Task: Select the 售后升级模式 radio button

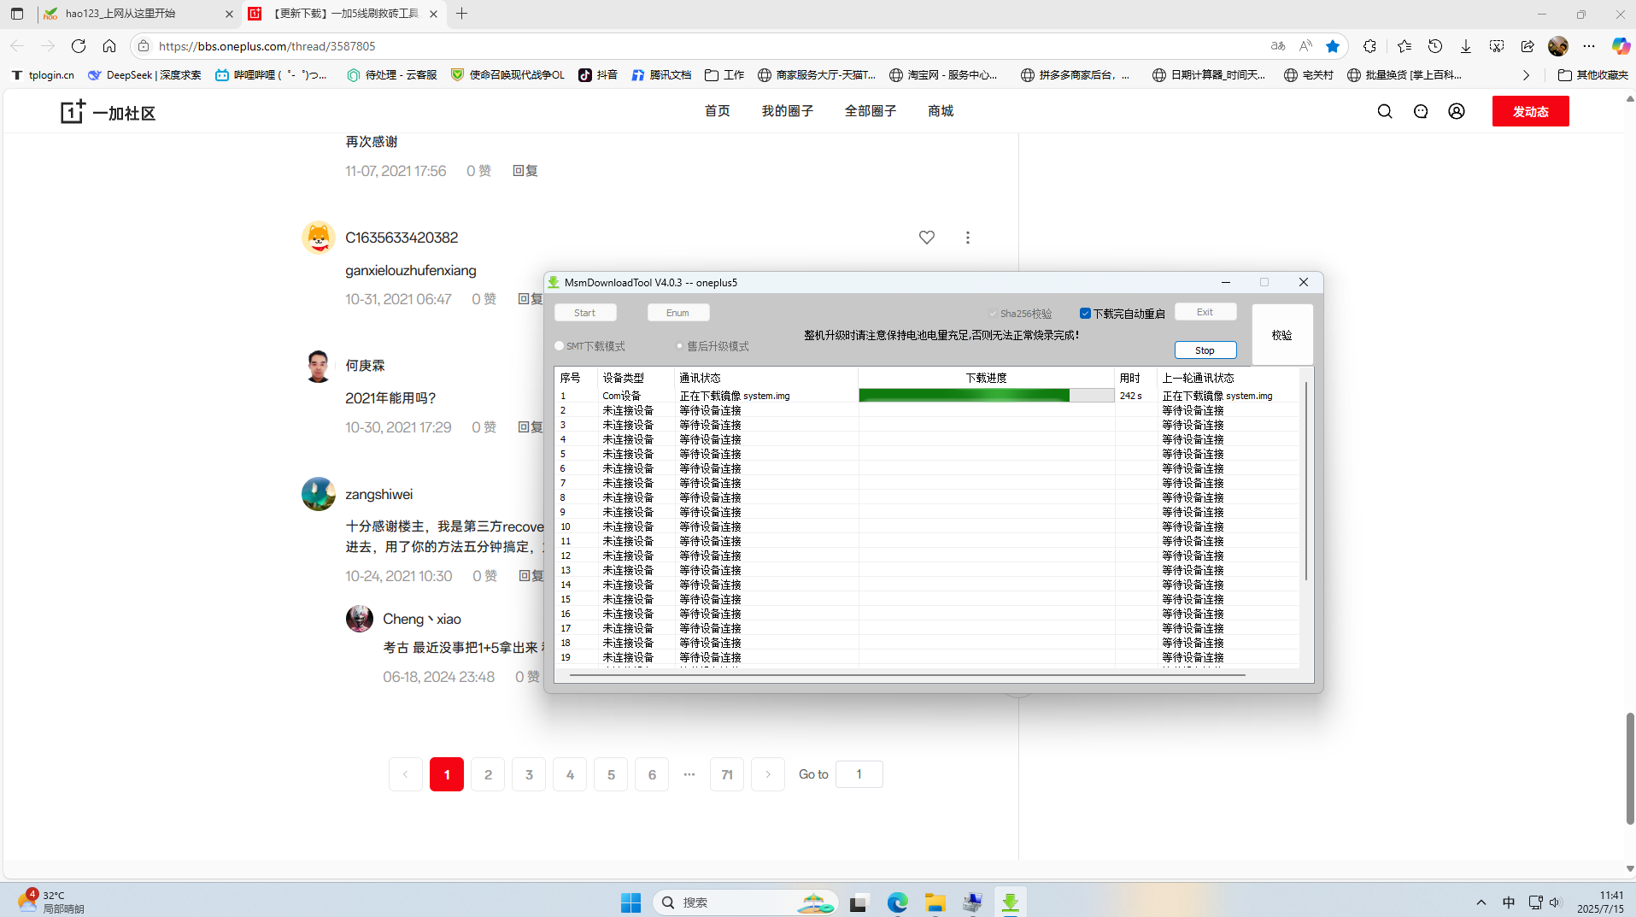Action: pos(680,346)
